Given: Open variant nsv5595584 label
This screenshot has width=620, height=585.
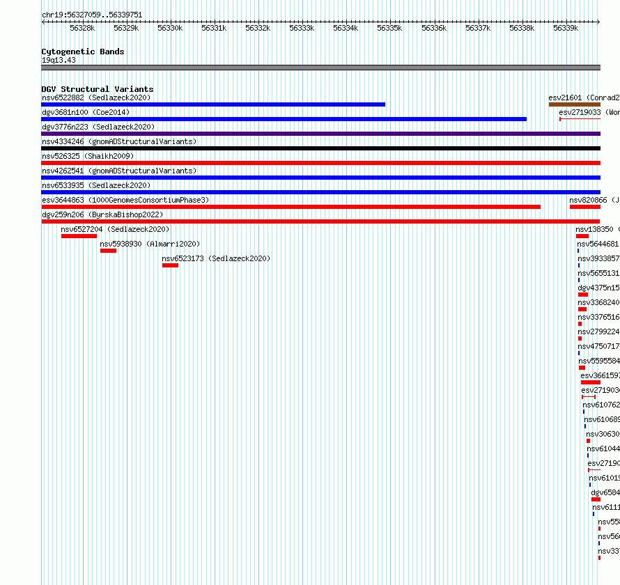Looking at the screenshot, I should pos(599,361).
